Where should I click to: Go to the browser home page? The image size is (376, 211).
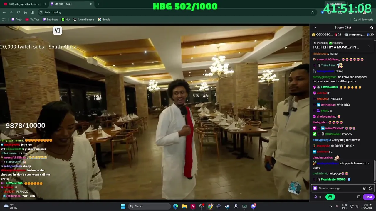[25, 12]
